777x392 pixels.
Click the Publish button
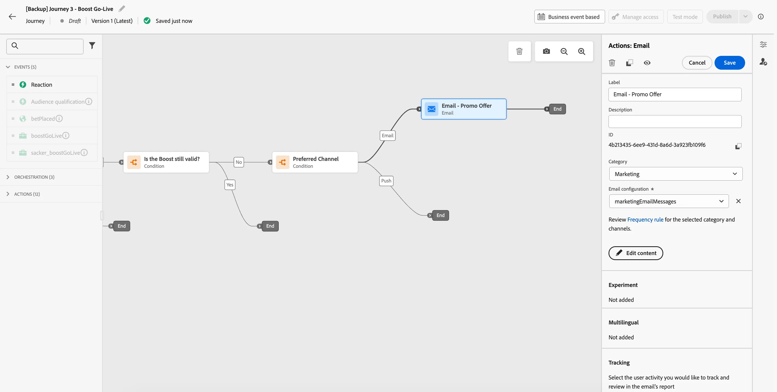tap(722, 16)
